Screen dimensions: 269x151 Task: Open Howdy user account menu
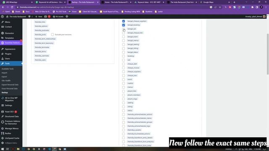point(255,17)
